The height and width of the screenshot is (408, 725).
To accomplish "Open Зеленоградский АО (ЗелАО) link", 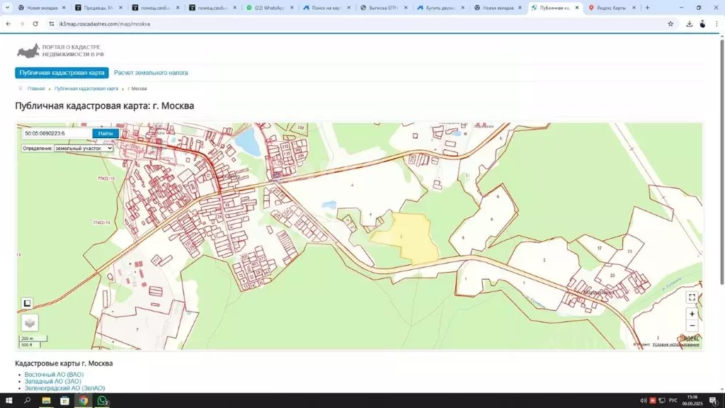I will [64, 388].
